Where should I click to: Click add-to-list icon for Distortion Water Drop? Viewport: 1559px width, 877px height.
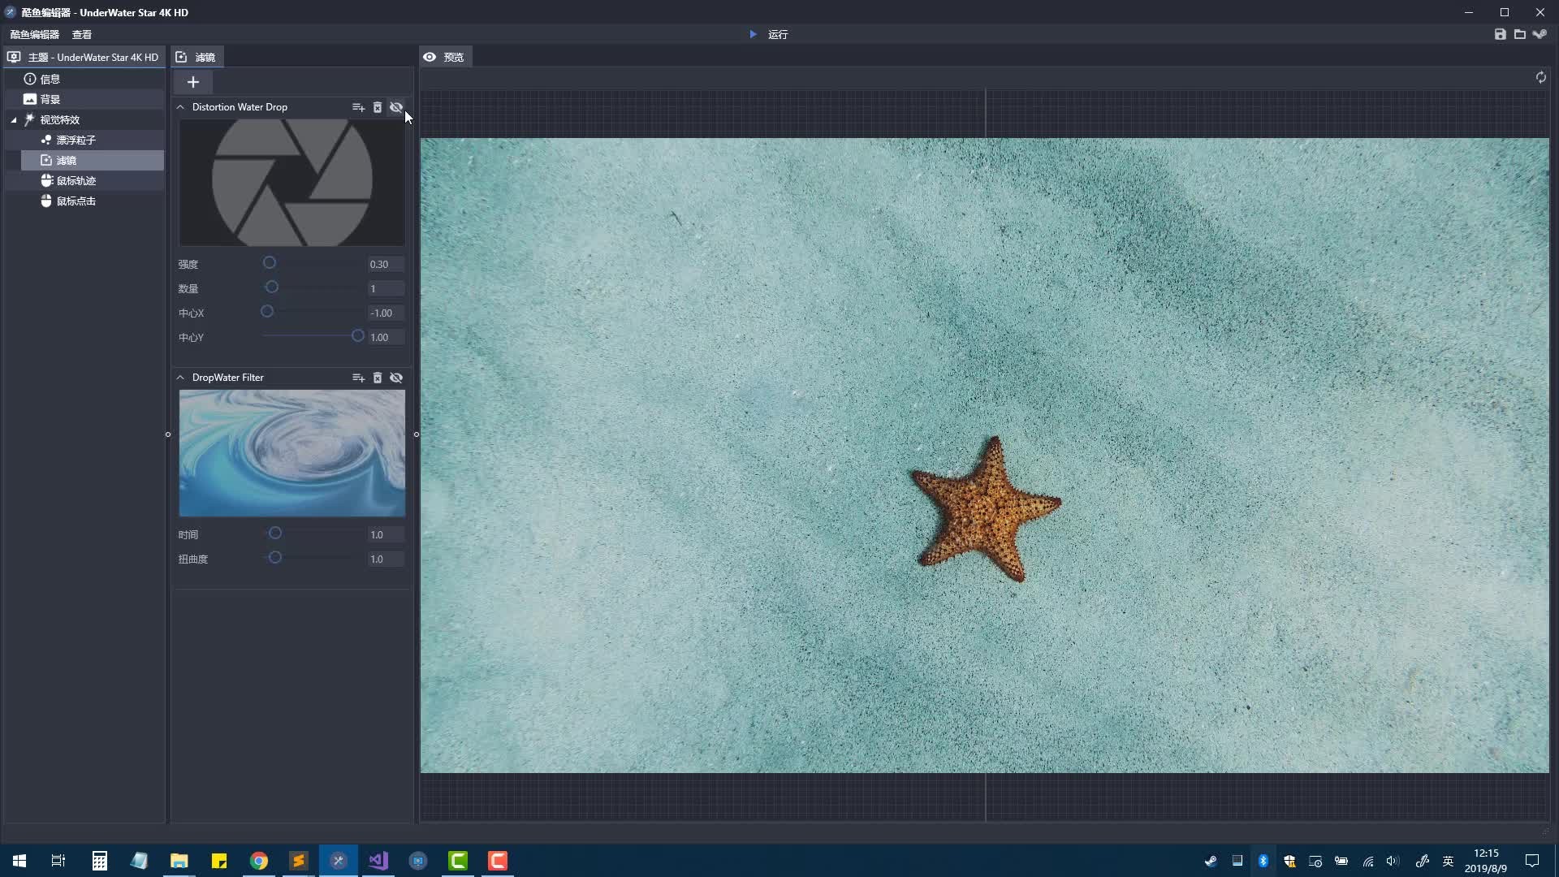point(358,107)
